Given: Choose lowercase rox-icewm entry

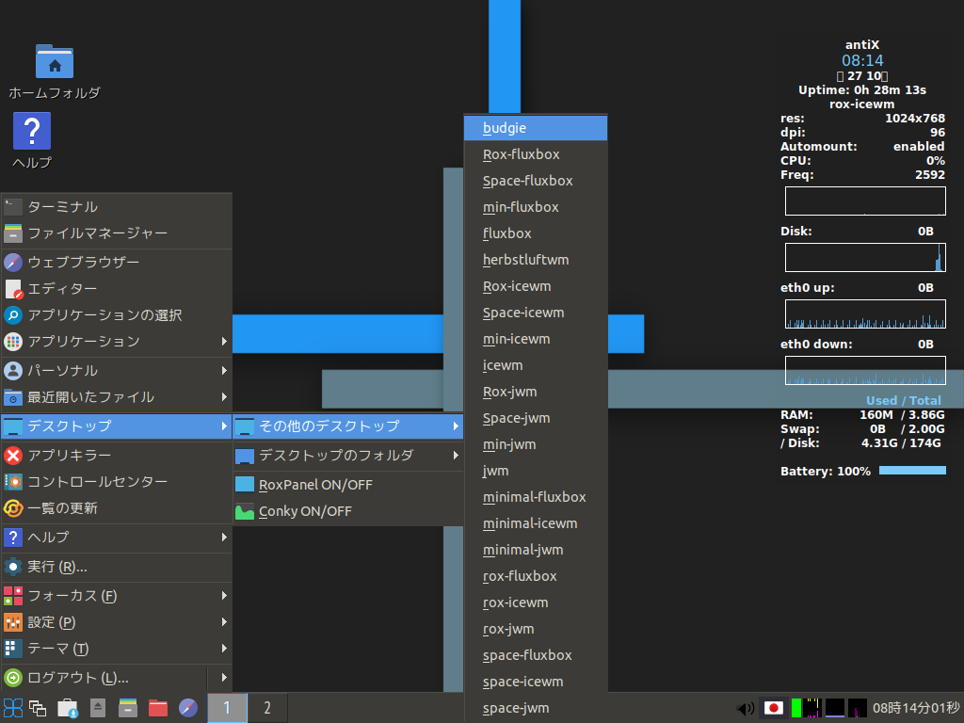Looking at the screenshot, I should point(536,602).
